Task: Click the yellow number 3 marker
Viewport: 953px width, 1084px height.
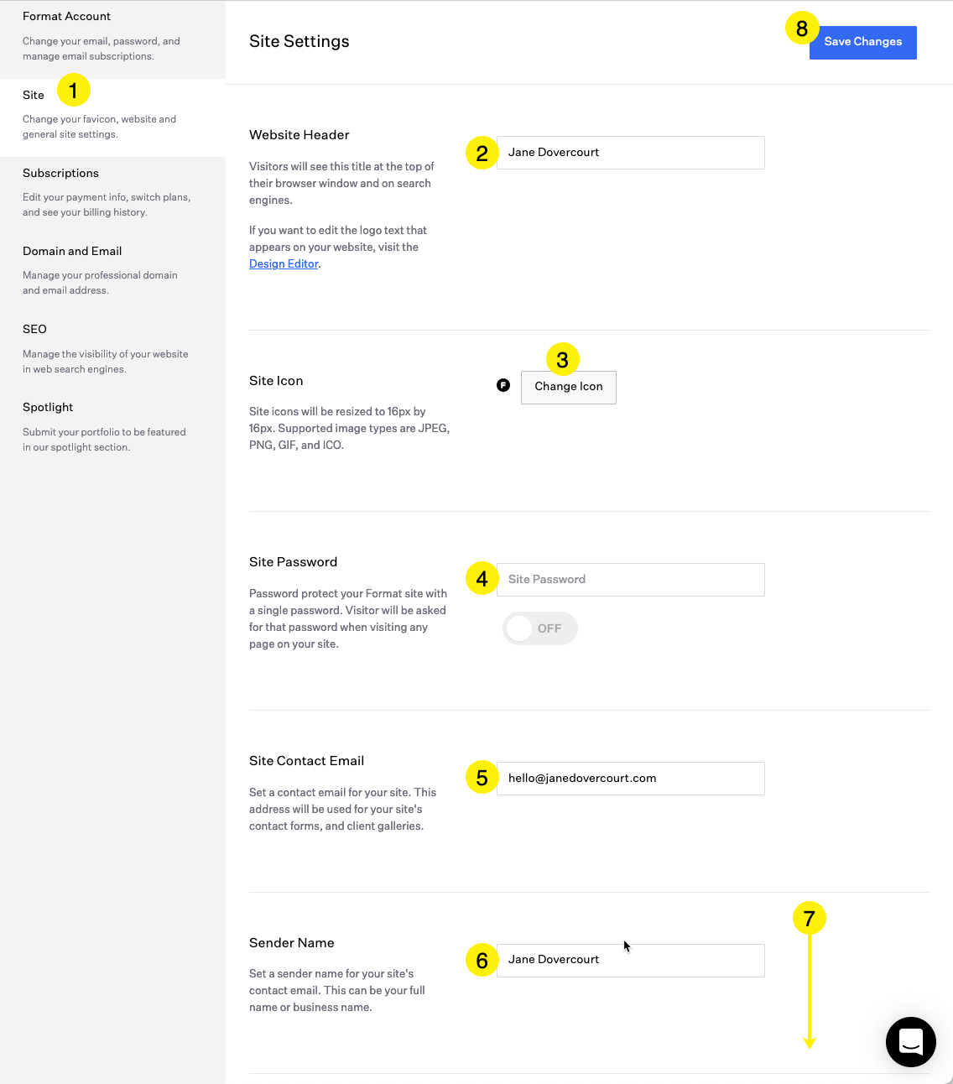Action: [x=563, y=359]
